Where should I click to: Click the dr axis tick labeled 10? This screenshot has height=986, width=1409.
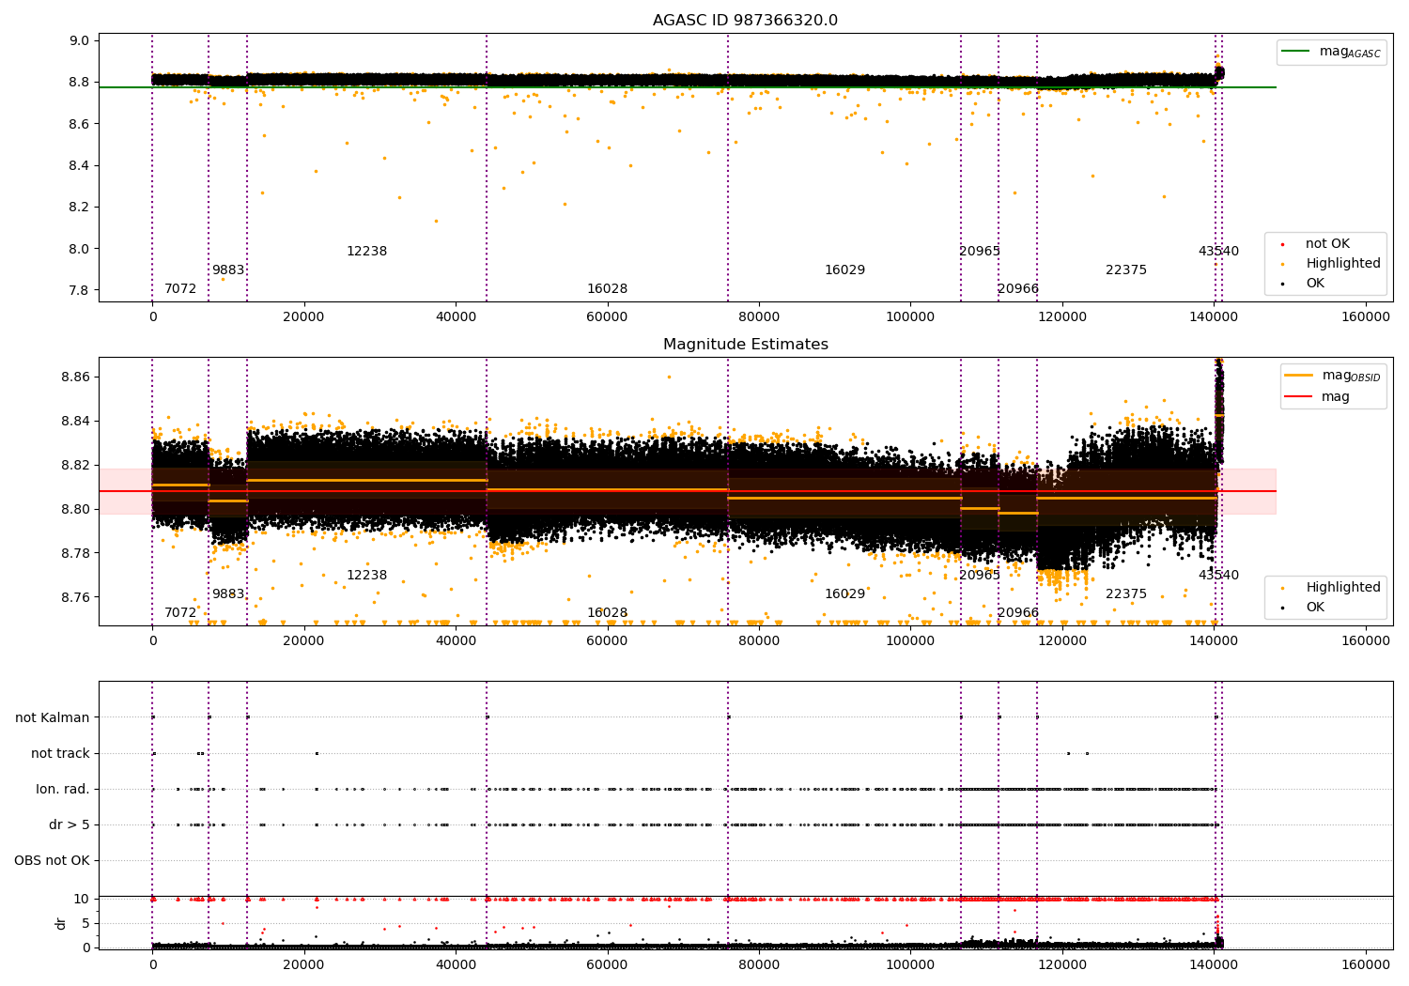click(82, 900)
